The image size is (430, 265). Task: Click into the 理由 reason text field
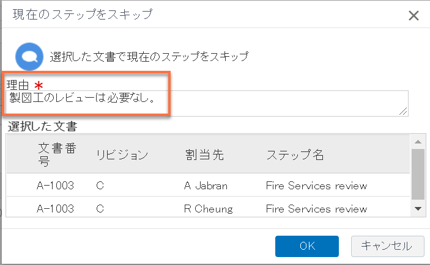point(207,103)
